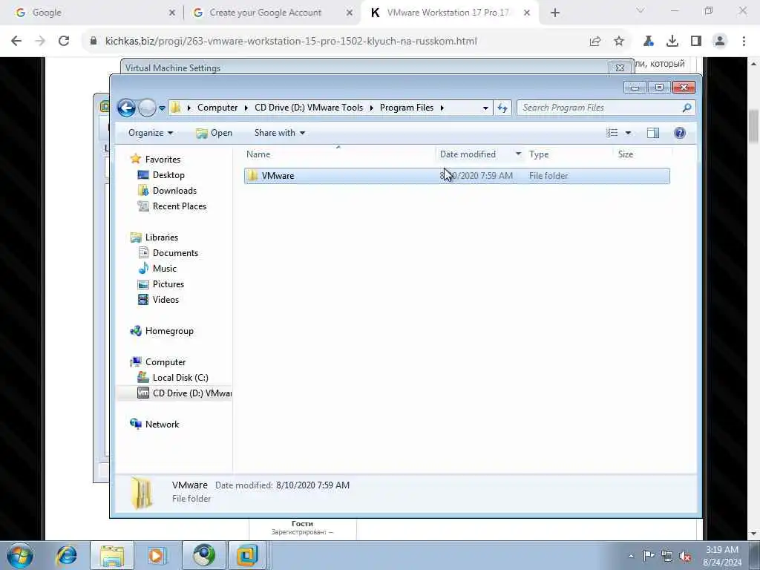This screenshot has width=760, height=570.
Task: Open the view options dropdown arrow
Action: (x=628, y=133)
